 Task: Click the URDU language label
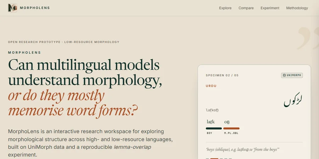tap(211, 86)
